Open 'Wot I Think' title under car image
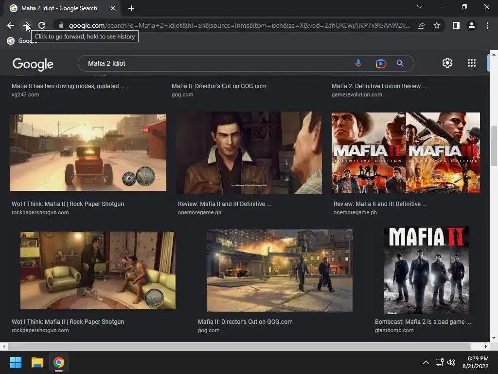Viewport: 498px width, 374px height. [68, 204]
